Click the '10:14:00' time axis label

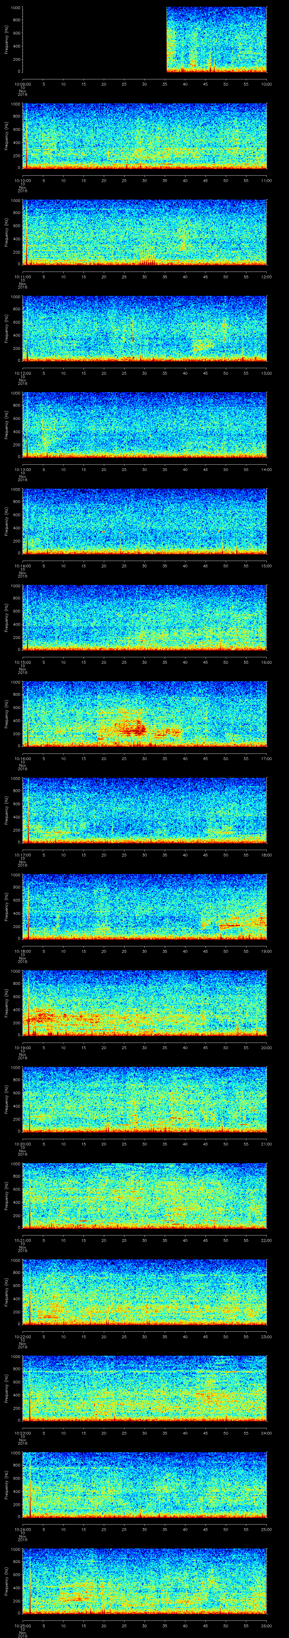[23, 566]
